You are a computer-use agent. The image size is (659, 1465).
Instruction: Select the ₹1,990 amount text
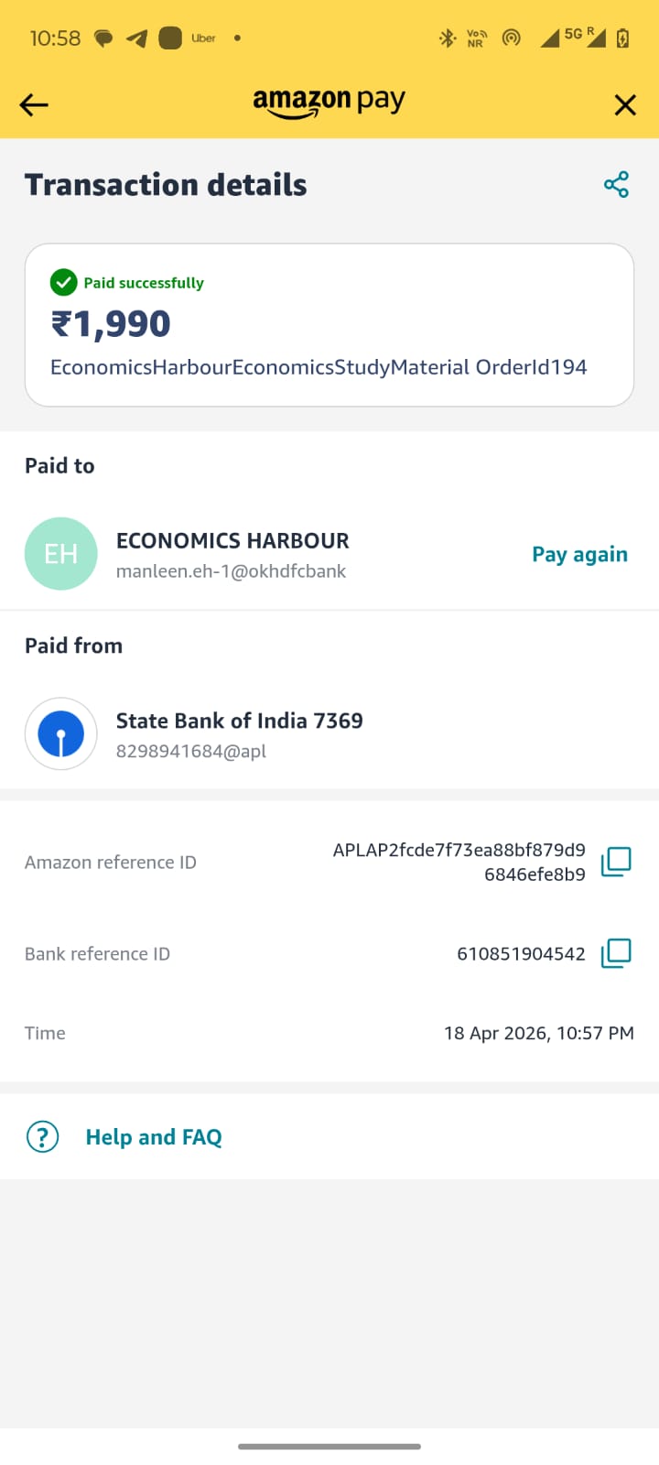click(x=111, y=323)
